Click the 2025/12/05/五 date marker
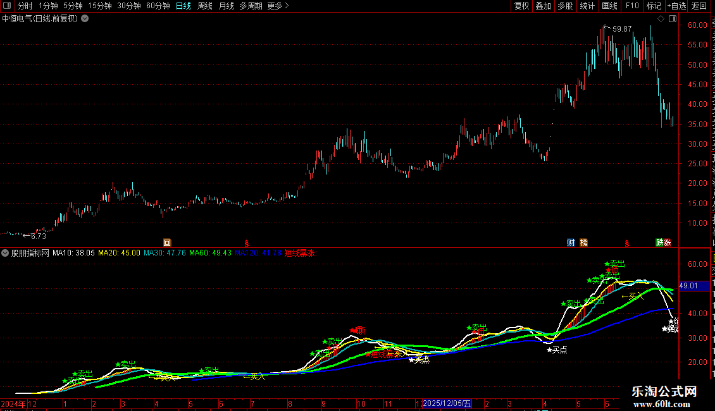The image size is (715, 411). 447,403
